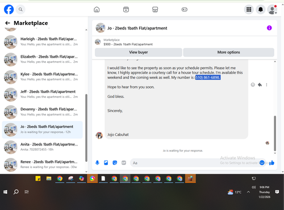Click the purple conversation info icon
Viewport: 284px width, 210px height.
click(x=269, y=28)
